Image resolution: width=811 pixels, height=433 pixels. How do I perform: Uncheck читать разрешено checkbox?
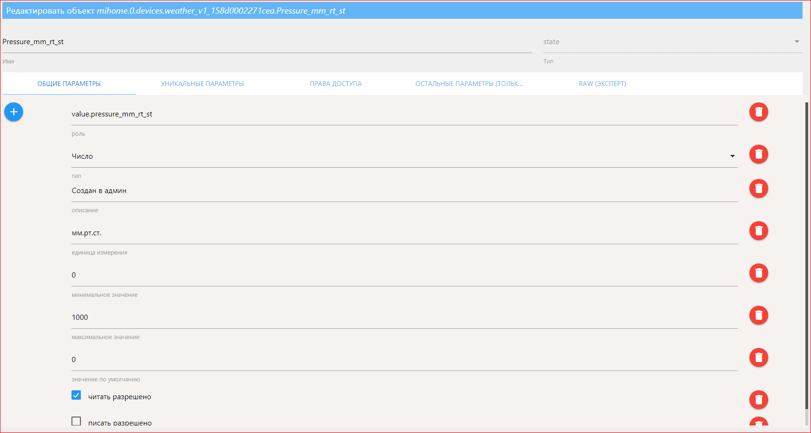pos(76,395)
